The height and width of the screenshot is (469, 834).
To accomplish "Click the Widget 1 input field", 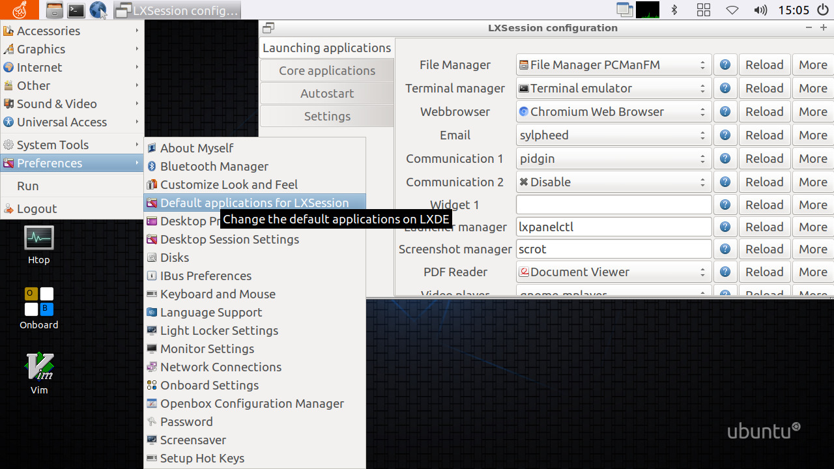I will pos(614,205).
